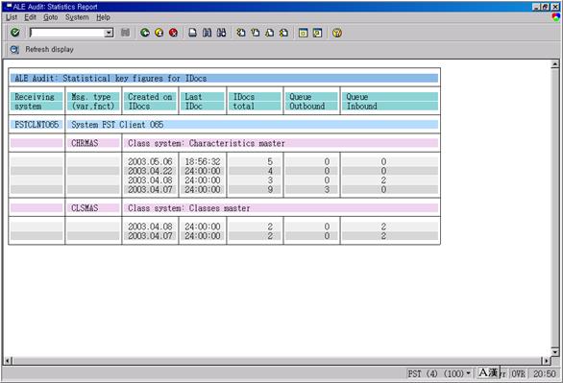Click the yellow Exit arrow icon
Screen dimensions: 563x383
click(x=159, y=33)
